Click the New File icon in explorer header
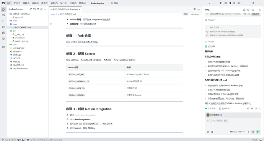The height and width of the screenshot is (141, 264). coord(31,9)
